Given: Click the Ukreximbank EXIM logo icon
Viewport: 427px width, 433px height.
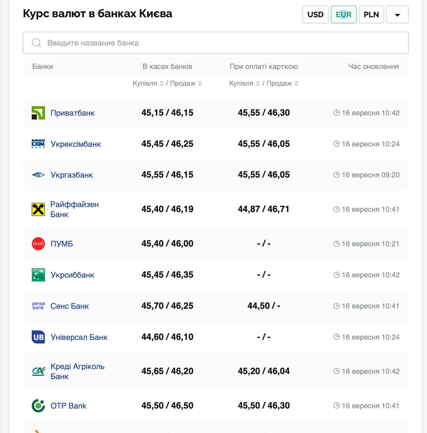Looking at the screenshot, I should pyautogui.click(x=38, y=144).
